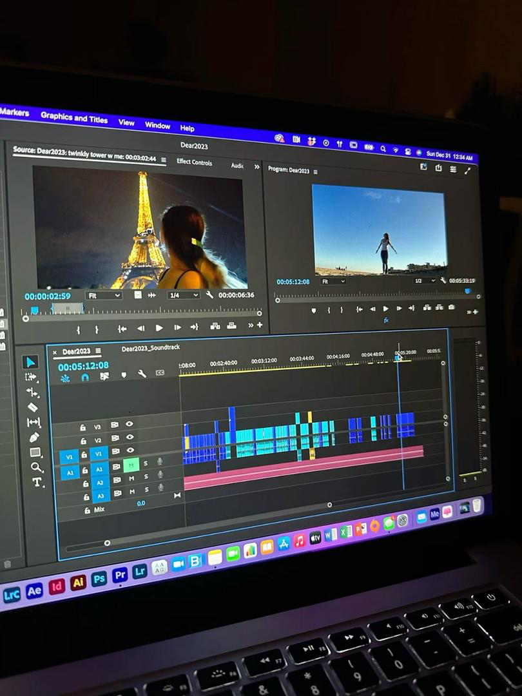This screenshot has height=696, width=522.
Task: Choose the Track Select Forward tool
Action: pyautogui.click(x=31, y=377)
